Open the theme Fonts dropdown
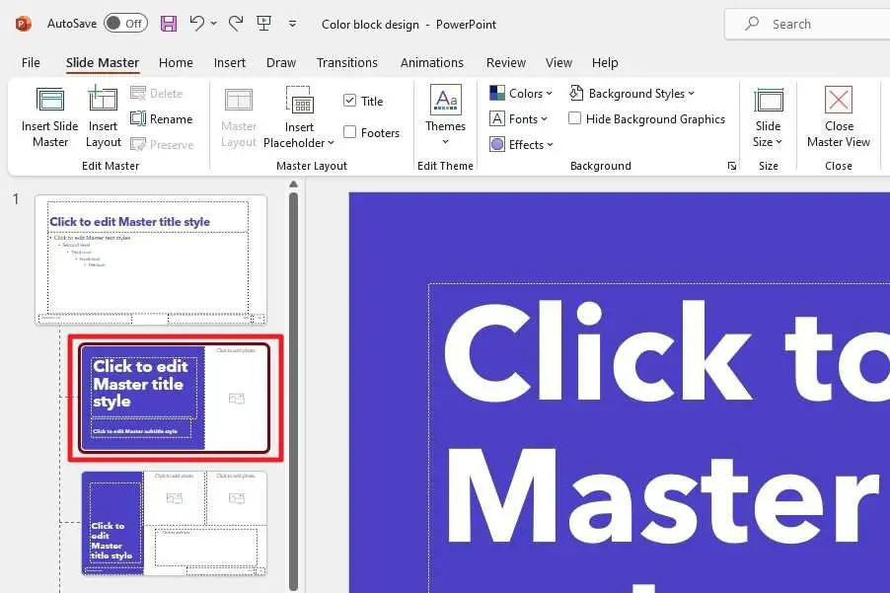Viewport: 890px width, 593px height. pyautogui.click(x=518, y=118)
